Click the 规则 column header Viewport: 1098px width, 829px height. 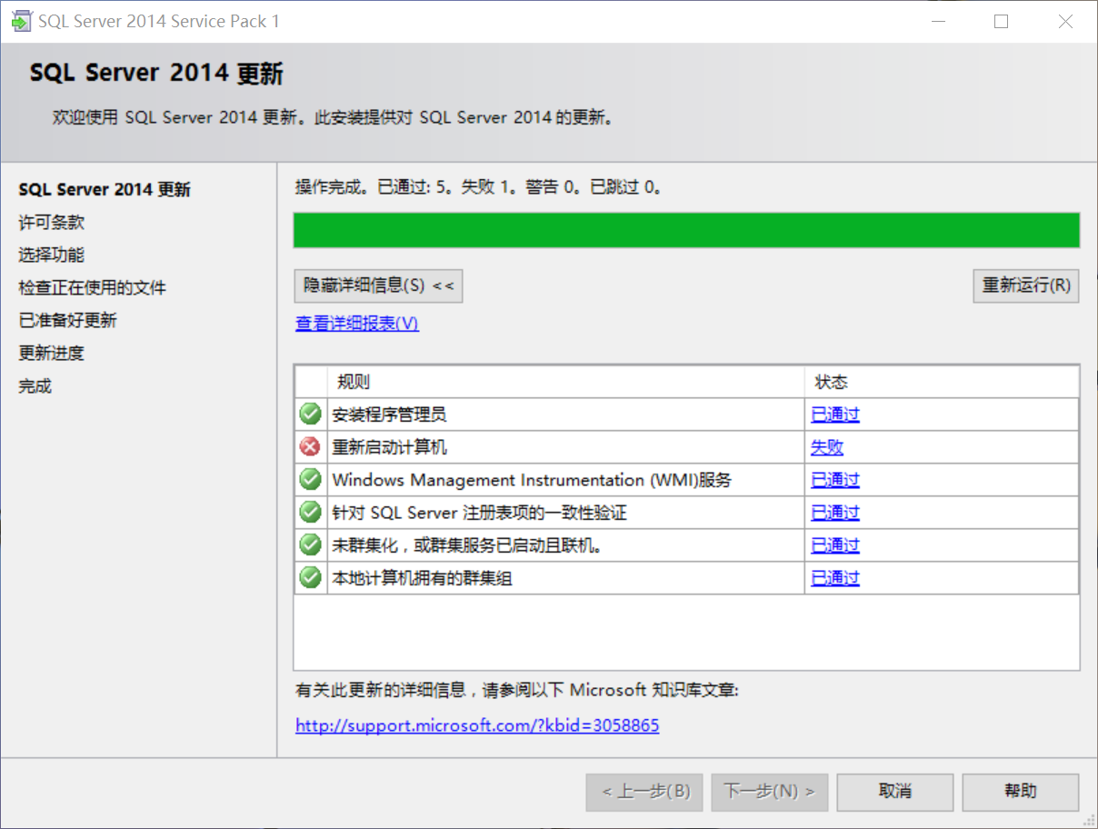coord(565,382)
